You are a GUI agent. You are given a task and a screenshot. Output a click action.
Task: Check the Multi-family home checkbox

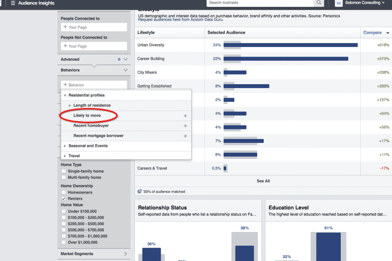click(x=64, y=178)
